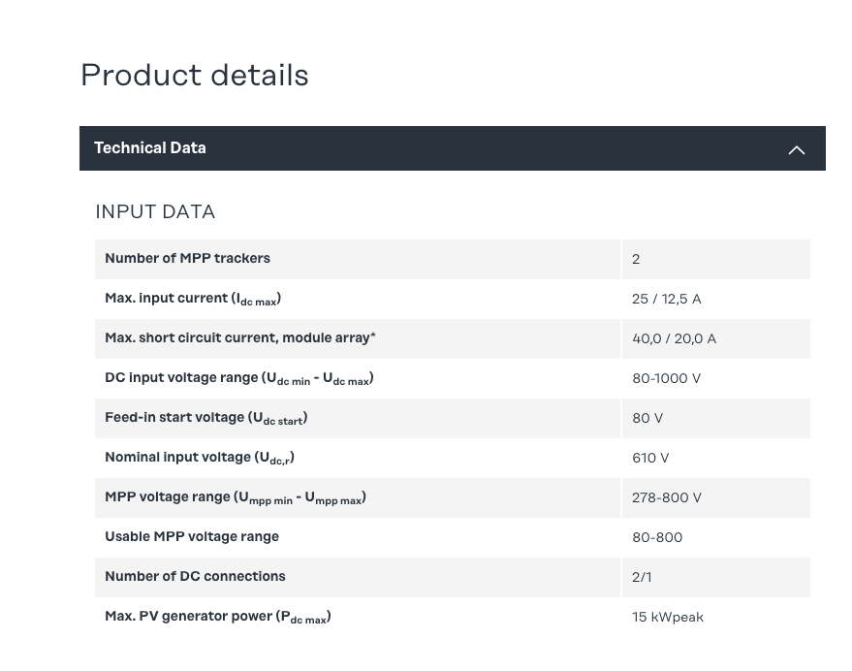852x671 pixels.
Task: Select the Number of DC connections label
Action: coord(195,577)
